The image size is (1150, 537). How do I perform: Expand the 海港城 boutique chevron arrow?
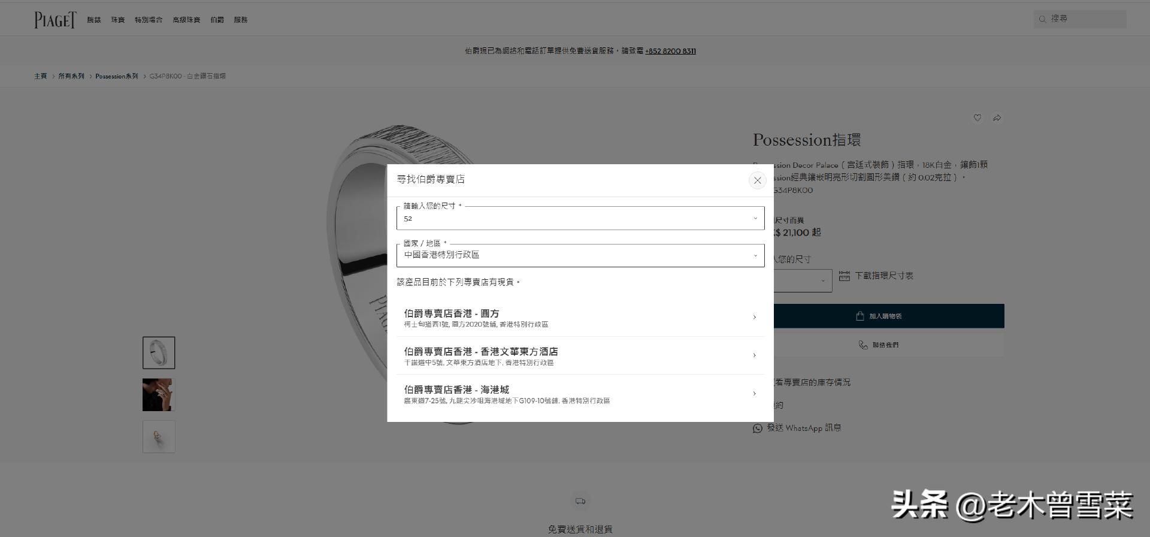click(754, 394)
